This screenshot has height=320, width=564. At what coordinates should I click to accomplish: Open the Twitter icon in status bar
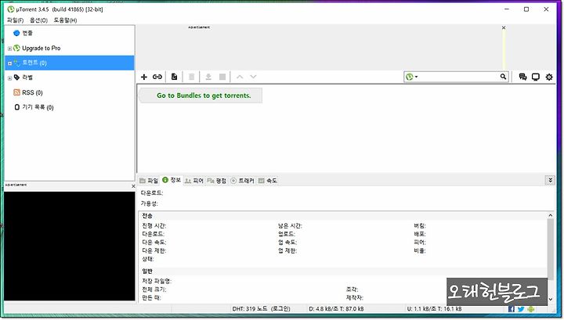click(x=521, y=309)
